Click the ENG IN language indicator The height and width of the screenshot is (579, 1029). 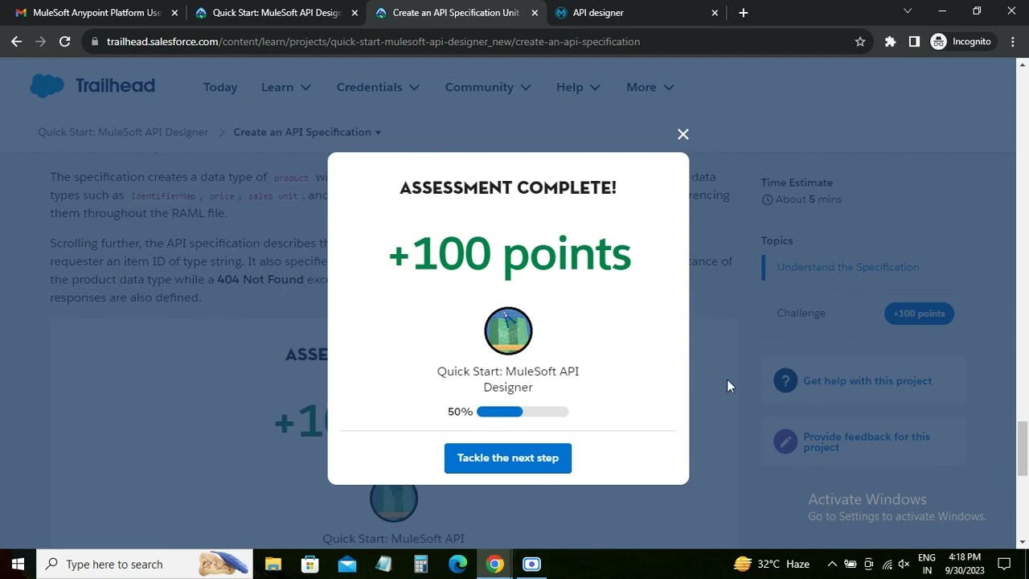pyautogui.click(x=926, y=565)
